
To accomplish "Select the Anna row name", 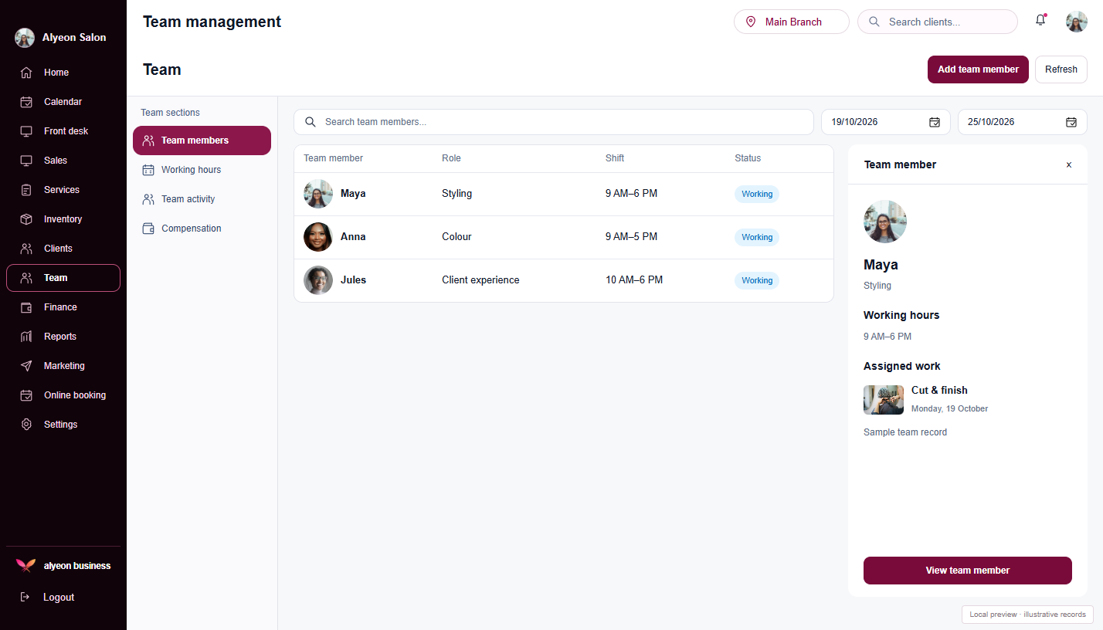I will click(353, 237).
